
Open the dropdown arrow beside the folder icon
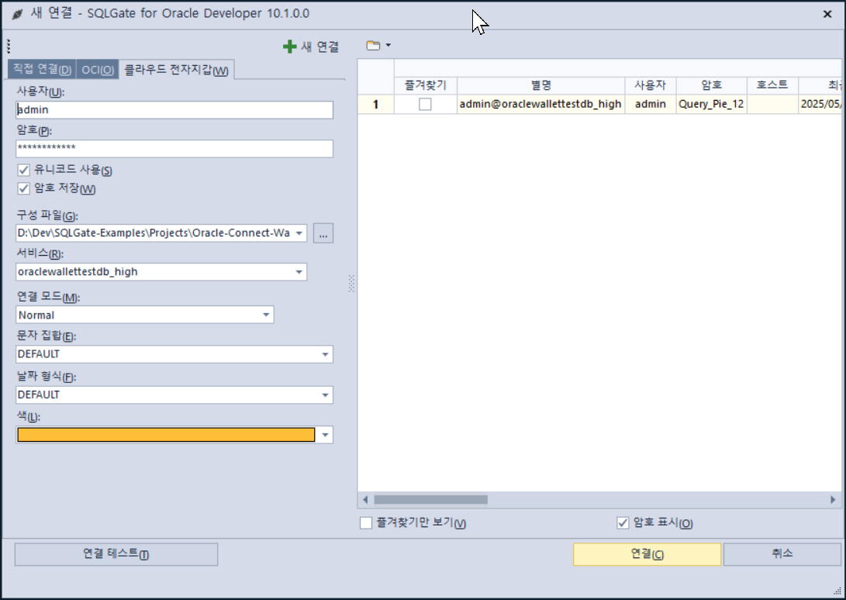[388, 45]
